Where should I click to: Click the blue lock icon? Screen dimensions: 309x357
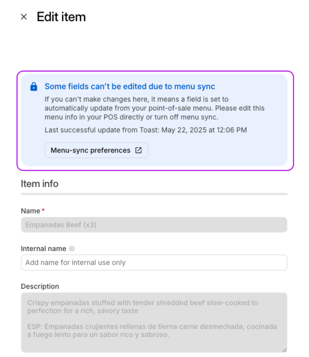pos(34,87)
